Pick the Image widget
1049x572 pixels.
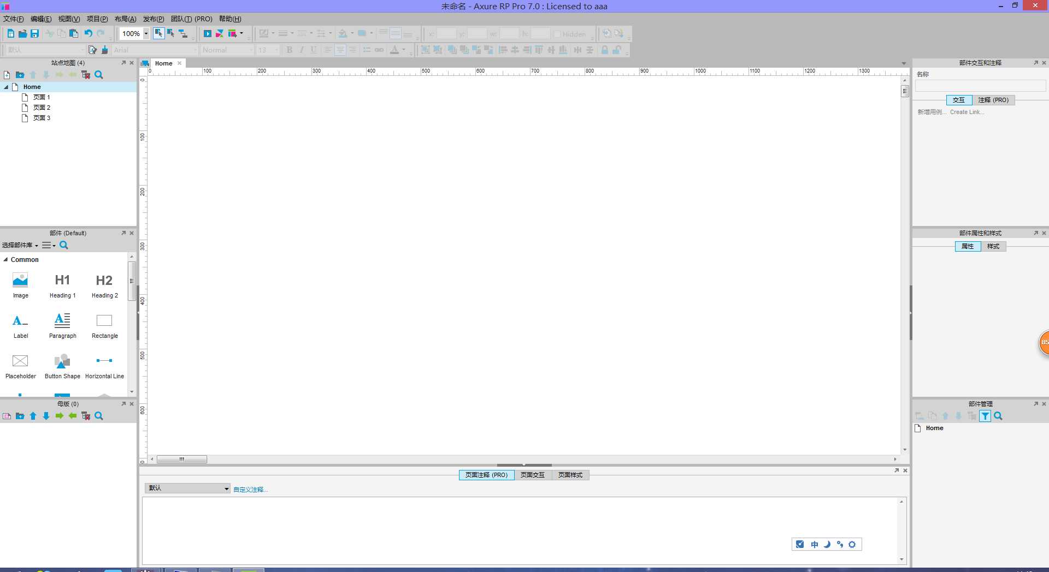(x=20, y=285)
